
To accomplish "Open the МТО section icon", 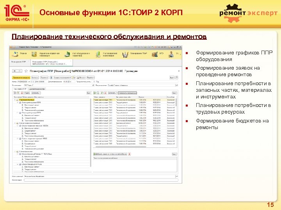I will [x=155, y=54].
